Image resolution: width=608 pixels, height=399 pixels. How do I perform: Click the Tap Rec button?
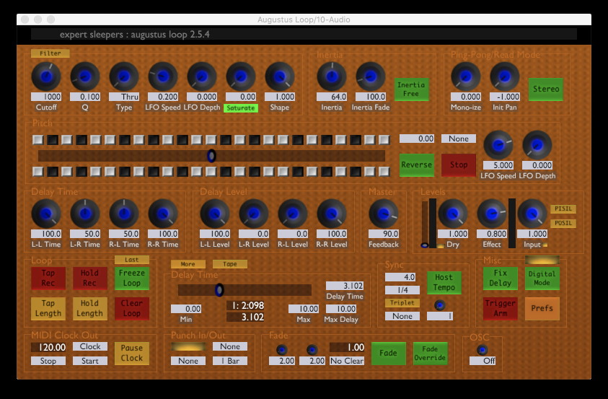(48, 278)
